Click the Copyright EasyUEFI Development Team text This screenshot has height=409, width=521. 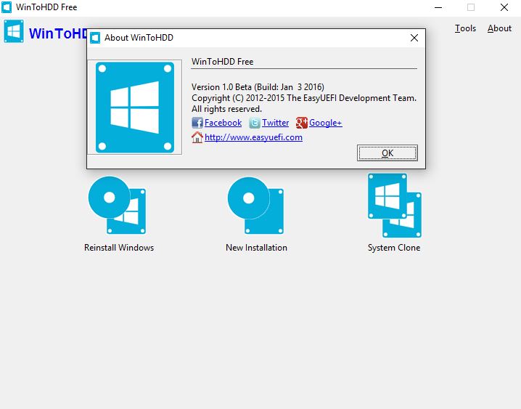(304, 98)
